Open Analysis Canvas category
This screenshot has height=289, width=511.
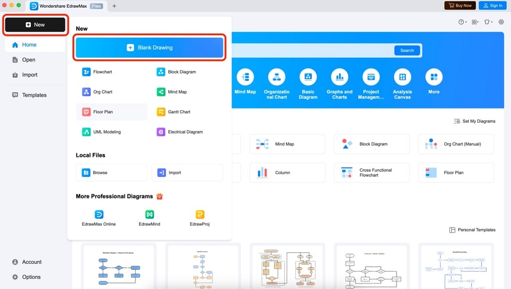(x=403, y=84)
